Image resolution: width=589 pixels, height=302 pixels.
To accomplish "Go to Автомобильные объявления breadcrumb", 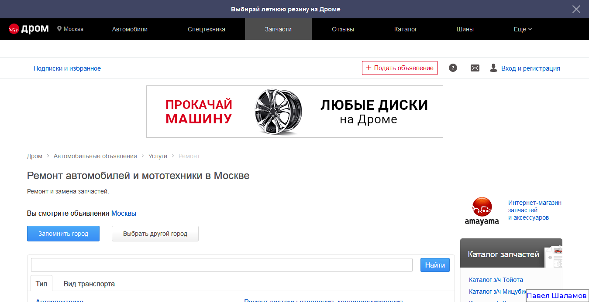I will tap(95, 156).
